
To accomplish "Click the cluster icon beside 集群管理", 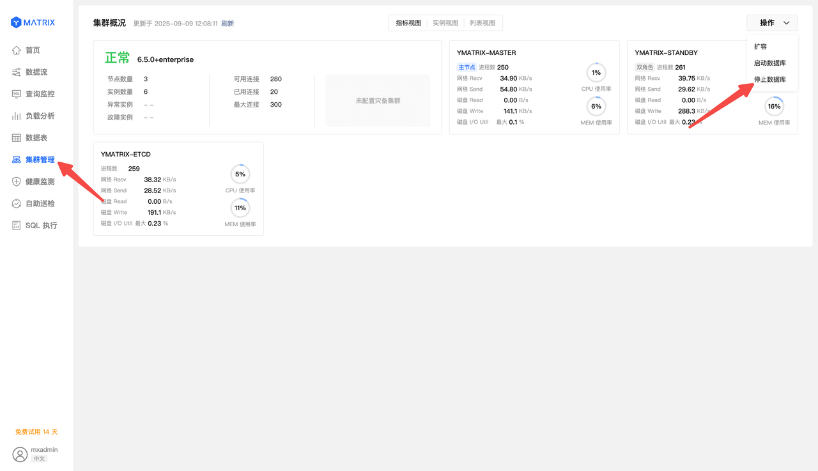I will pos(17,160).
